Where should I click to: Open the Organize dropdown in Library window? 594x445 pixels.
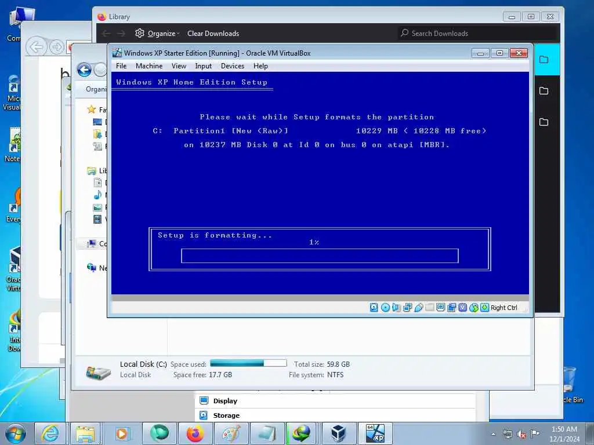[x=164, y=33]
